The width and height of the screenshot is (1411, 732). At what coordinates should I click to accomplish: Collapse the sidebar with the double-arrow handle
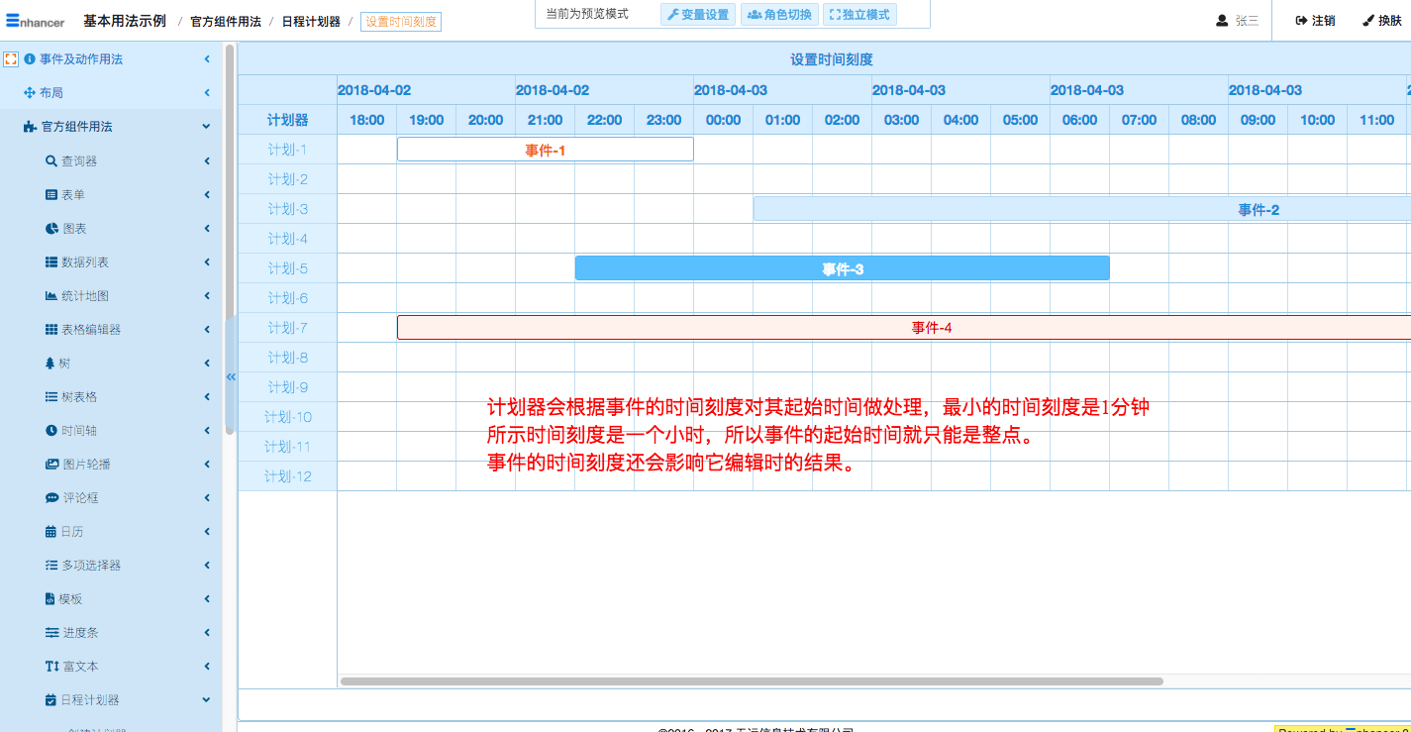231,376
